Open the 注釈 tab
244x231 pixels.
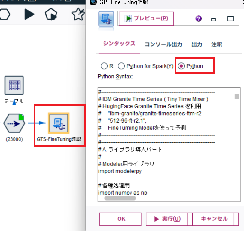(217, 44)
